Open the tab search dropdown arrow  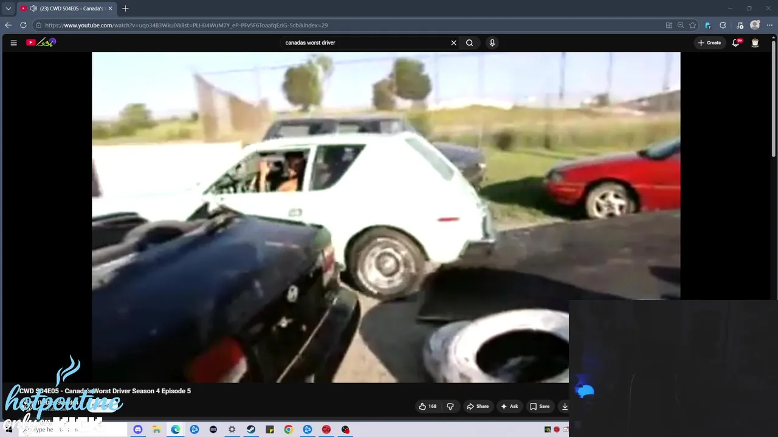8,8
